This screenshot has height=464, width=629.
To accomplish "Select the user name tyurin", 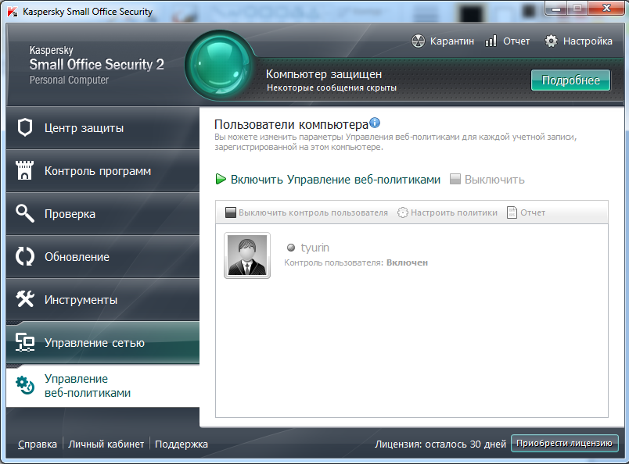I will 315,248.
